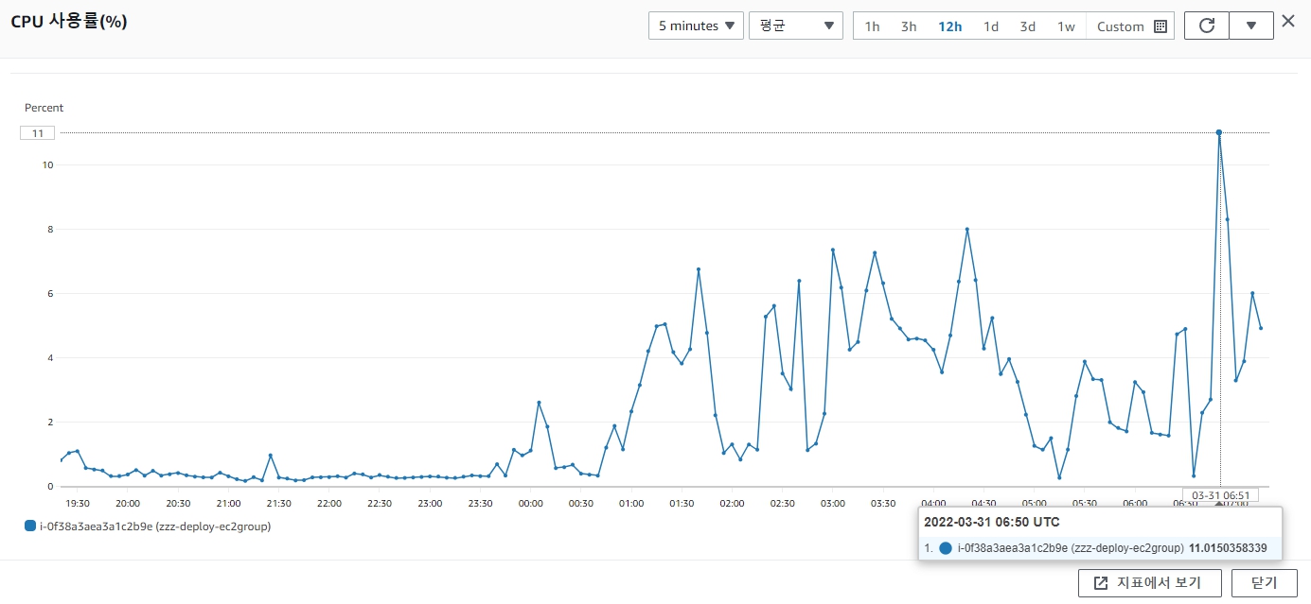Click the 19:30 tick label on the X axis
1311x604 pixels.
pyautogui.click(x=78, y=504)
